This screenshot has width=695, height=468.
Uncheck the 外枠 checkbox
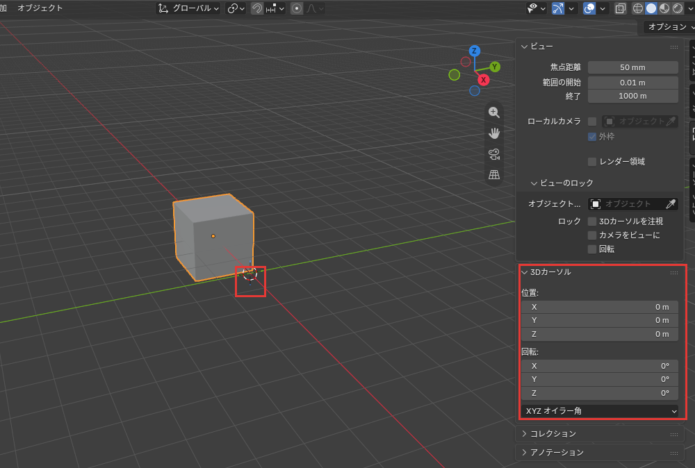[x=592, y=136]
